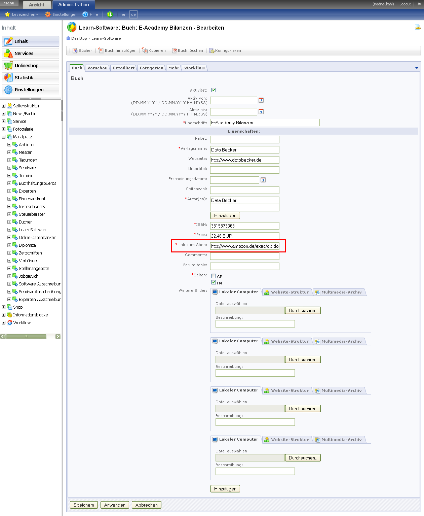Viewport: 424px width, 516px height.
Task: Open Hilfe help icon in toolbar
Action: [x=85, y=14]
